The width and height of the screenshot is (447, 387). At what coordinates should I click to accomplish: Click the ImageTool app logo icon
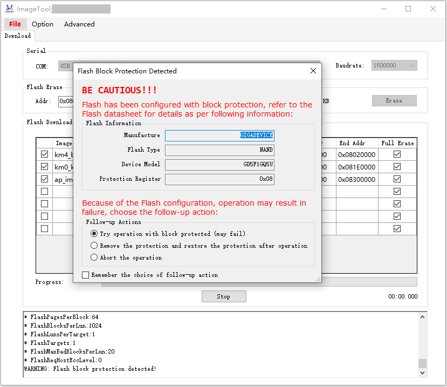[x=9, y=9]
